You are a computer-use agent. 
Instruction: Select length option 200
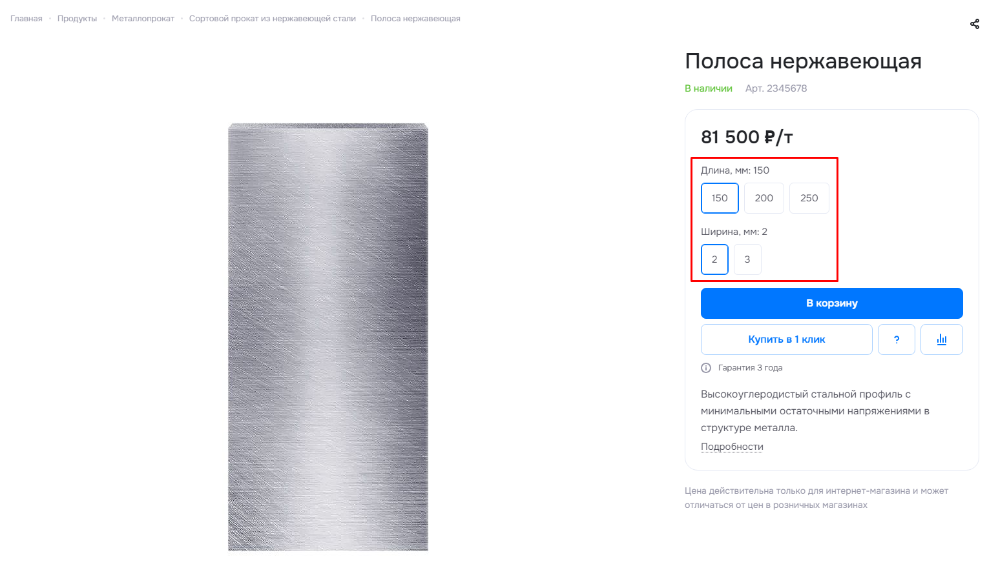tap(764, 198)
